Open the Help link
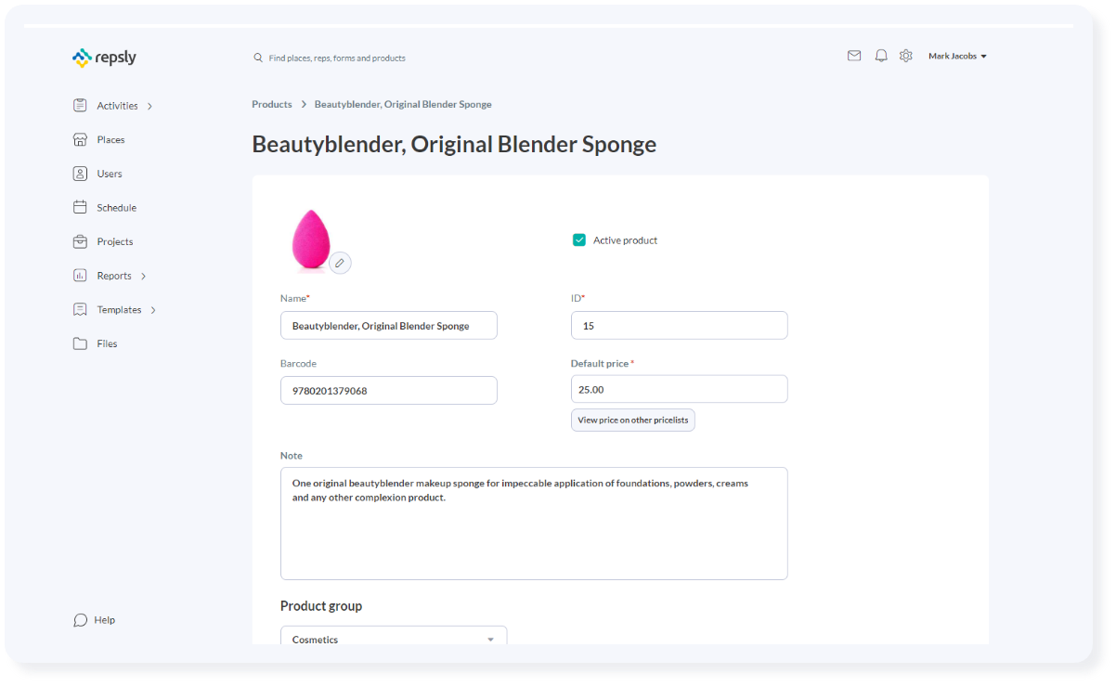Image resolution: width=1116 pixels, height=686 pixels. pyautogui.click(x=105, y=620)
